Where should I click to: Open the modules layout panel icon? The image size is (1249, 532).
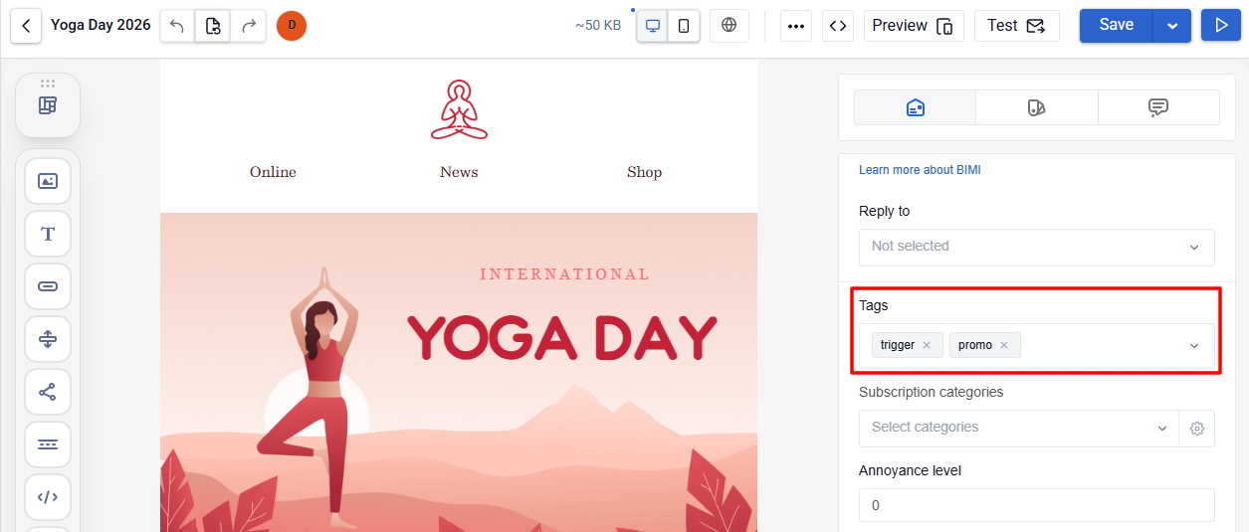[x=48, y=105]
